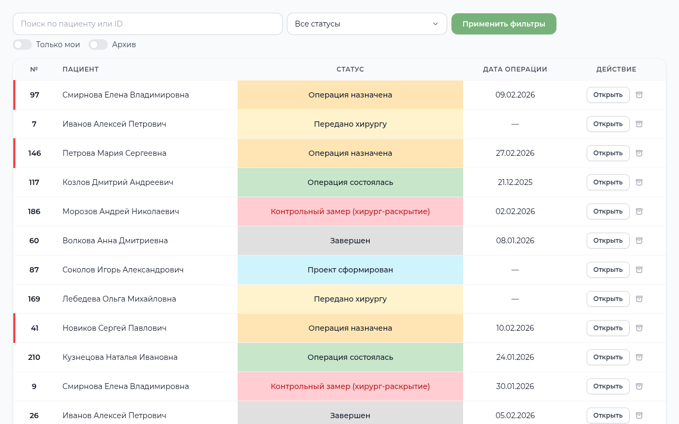The image size is (679, 424).
Task: Open the Все статусы dropdown
Action: coord(367,24)
